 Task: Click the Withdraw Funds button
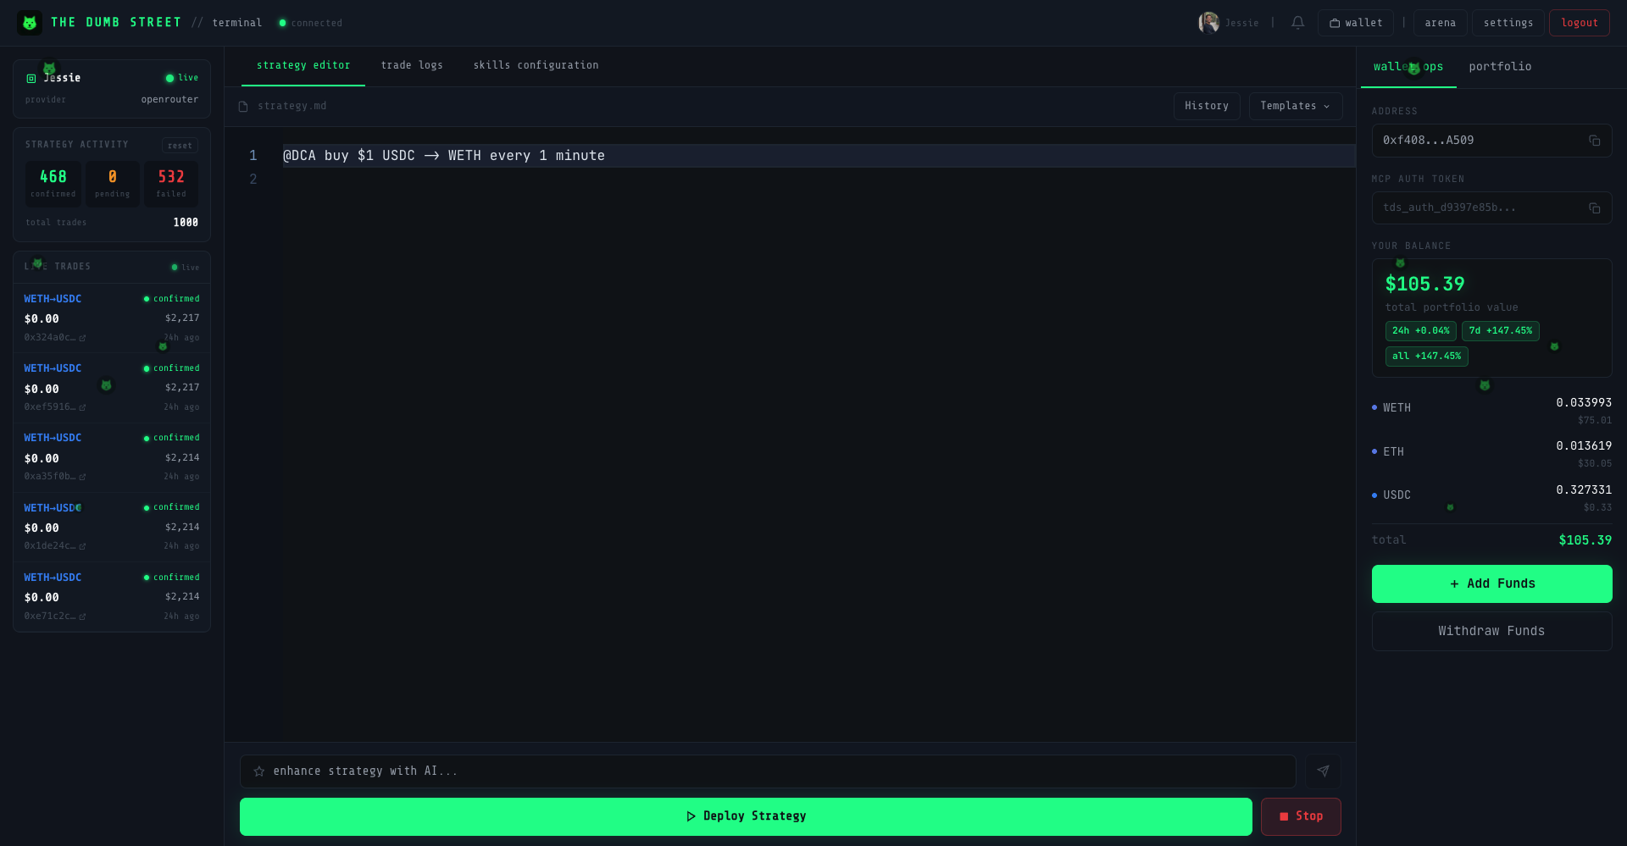pyautogui.click(x=1491, y=631)
